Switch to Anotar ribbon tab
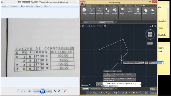This screenshot has width=171, height=96. (104, 6)
